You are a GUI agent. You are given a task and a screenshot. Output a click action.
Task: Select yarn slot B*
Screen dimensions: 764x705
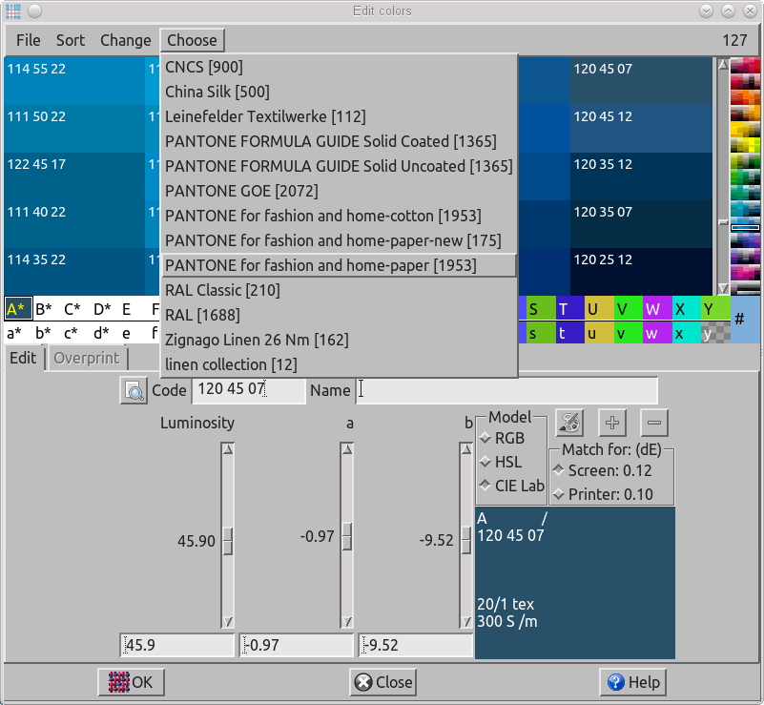(46, 309)
